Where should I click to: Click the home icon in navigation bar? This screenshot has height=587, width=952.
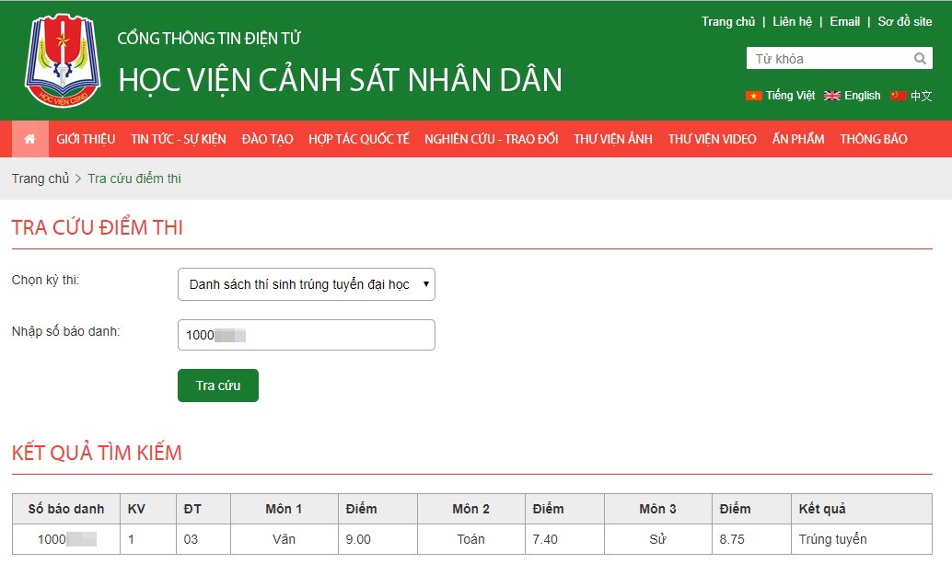point(29,139)
